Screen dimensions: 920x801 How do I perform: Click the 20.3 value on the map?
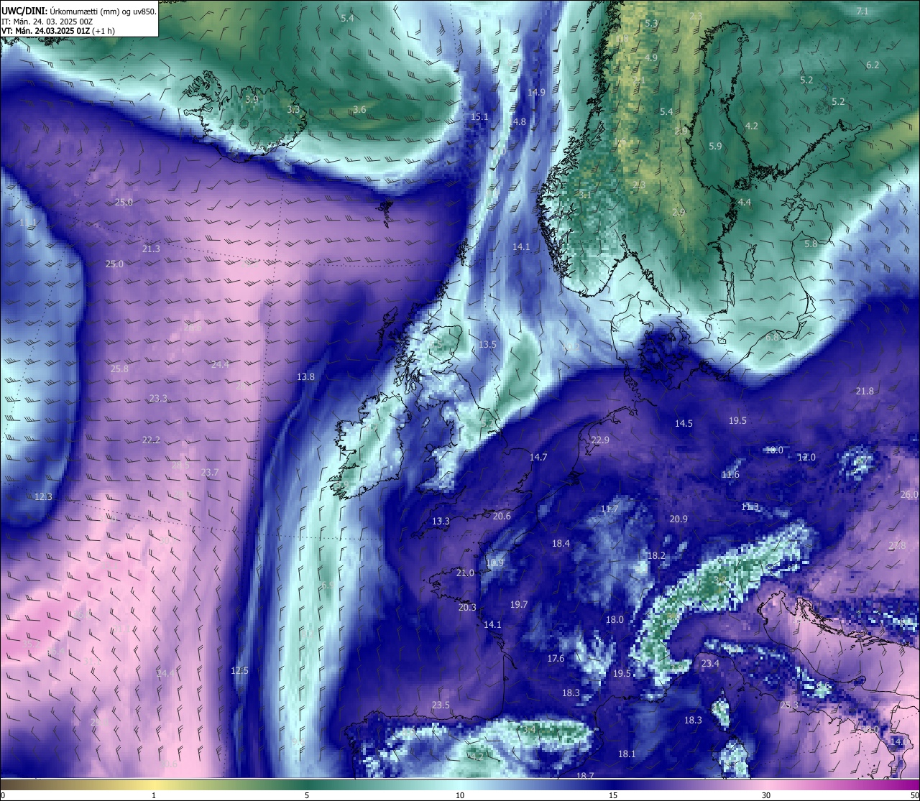[x=467, y=607]
